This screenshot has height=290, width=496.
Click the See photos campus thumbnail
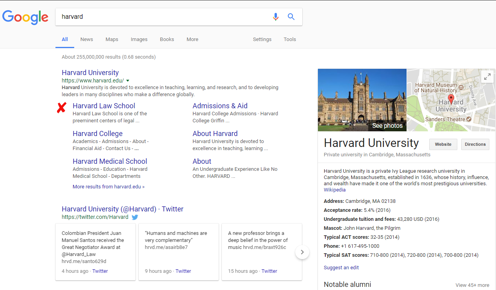(362, 100)
